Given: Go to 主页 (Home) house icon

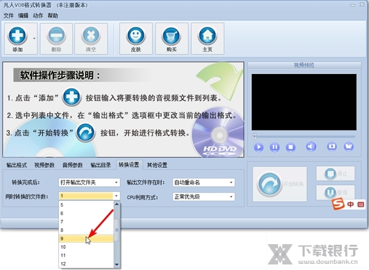Looking at the screenshot, I should pos(207,36).
